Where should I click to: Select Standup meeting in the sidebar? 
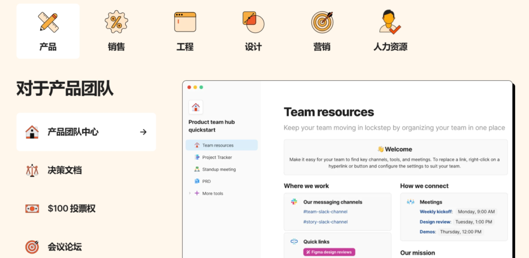(x=219, y=170)
